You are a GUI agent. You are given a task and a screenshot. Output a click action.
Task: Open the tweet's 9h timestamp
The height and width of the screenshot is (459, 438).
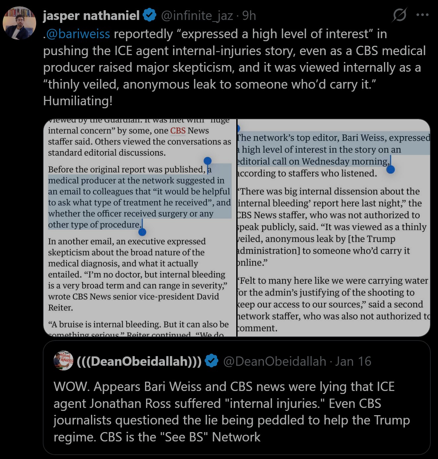(x=249, y=16)
